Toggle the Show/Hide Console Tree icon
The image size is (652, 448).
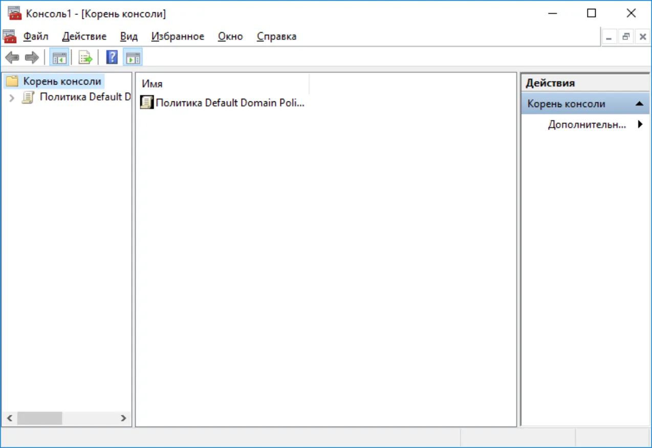click(59, 57)
